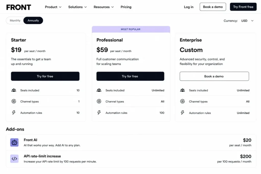Image resolution: width=261 pixels, height=174 pixels.
Task: Click 'Advanced security, control' description
Action: [x=202, y=61]
